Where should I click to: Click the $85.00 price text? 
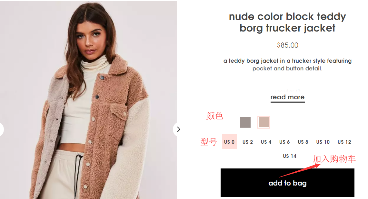coord(287,45)
